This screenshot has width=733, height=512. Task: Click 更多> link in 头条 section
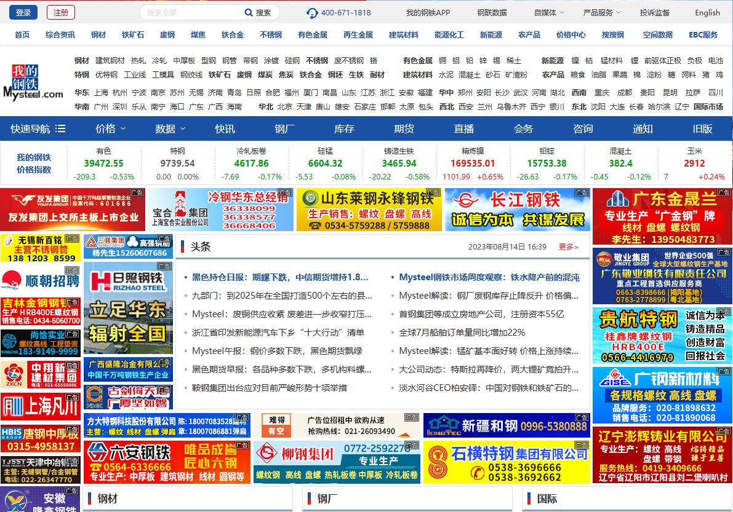click(569, 247)
